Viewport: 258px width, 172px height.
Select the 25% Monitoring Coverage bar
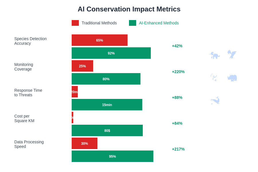82,66
